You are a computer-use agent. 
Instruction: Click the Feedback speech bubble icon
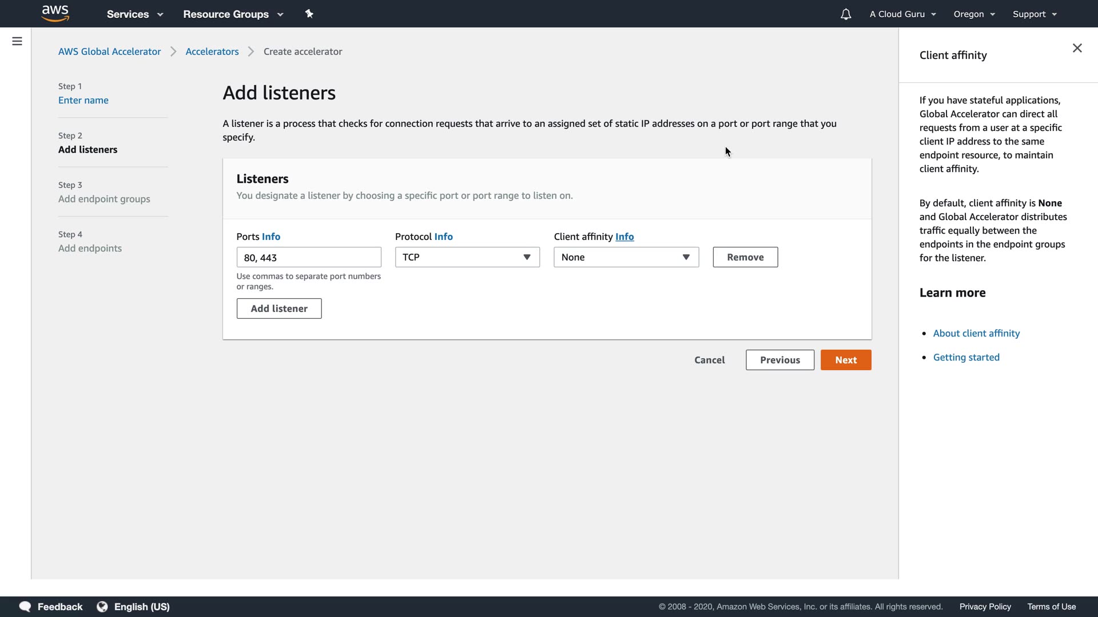click(25, 607)
